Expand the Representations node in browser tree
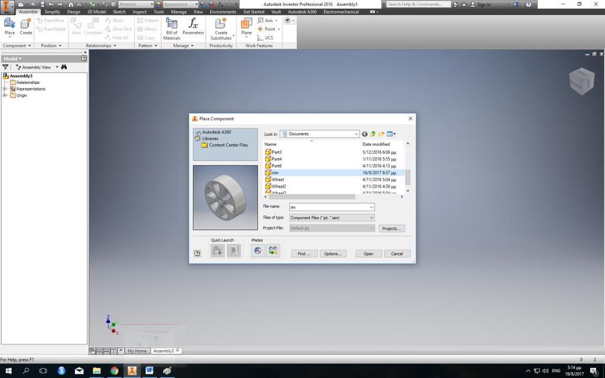Image resolution: width=605 pixels, height=378 pixels. pyautogui.click(x=5, y=89)
